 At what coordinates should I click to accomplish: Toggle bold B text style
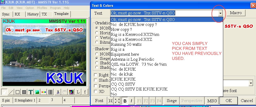tap(125, 101)
